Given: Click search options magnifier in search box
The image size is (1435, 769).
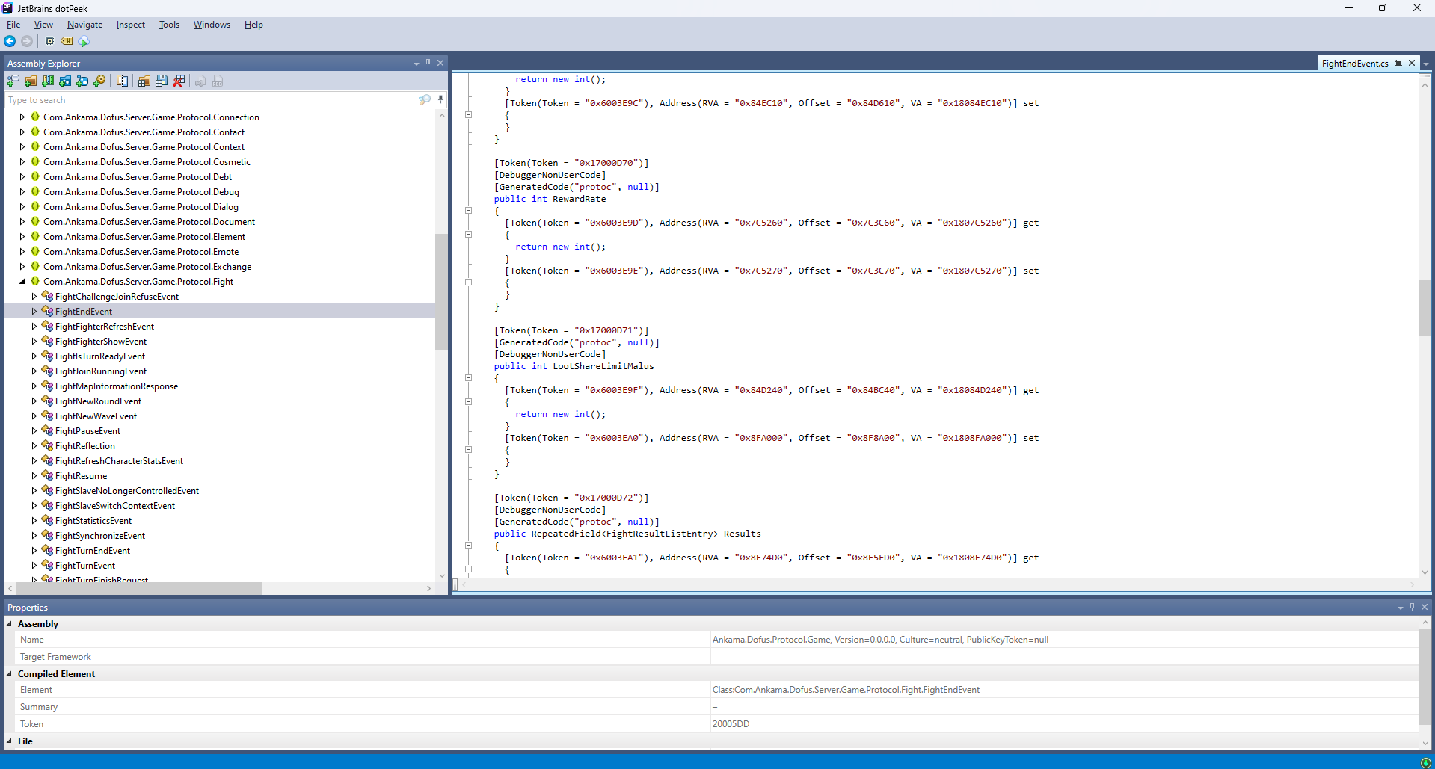Looking at the screenshot, I should click(425, 99).
